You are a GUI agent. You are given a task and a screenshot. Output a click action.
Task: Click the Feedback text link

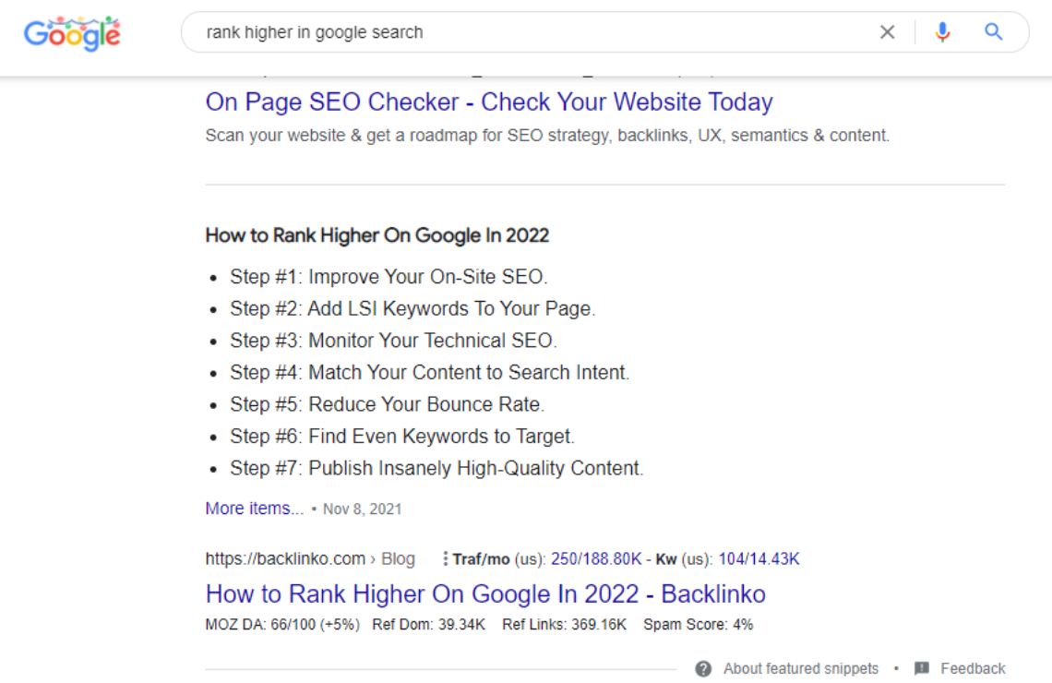tap(973, 669)
